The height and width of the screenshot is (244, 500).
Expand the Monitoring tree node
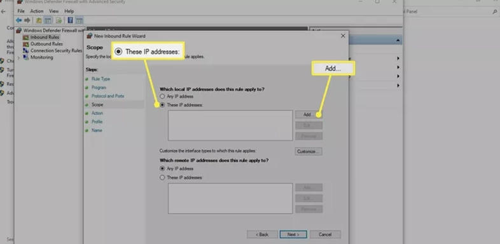(18, 58)
